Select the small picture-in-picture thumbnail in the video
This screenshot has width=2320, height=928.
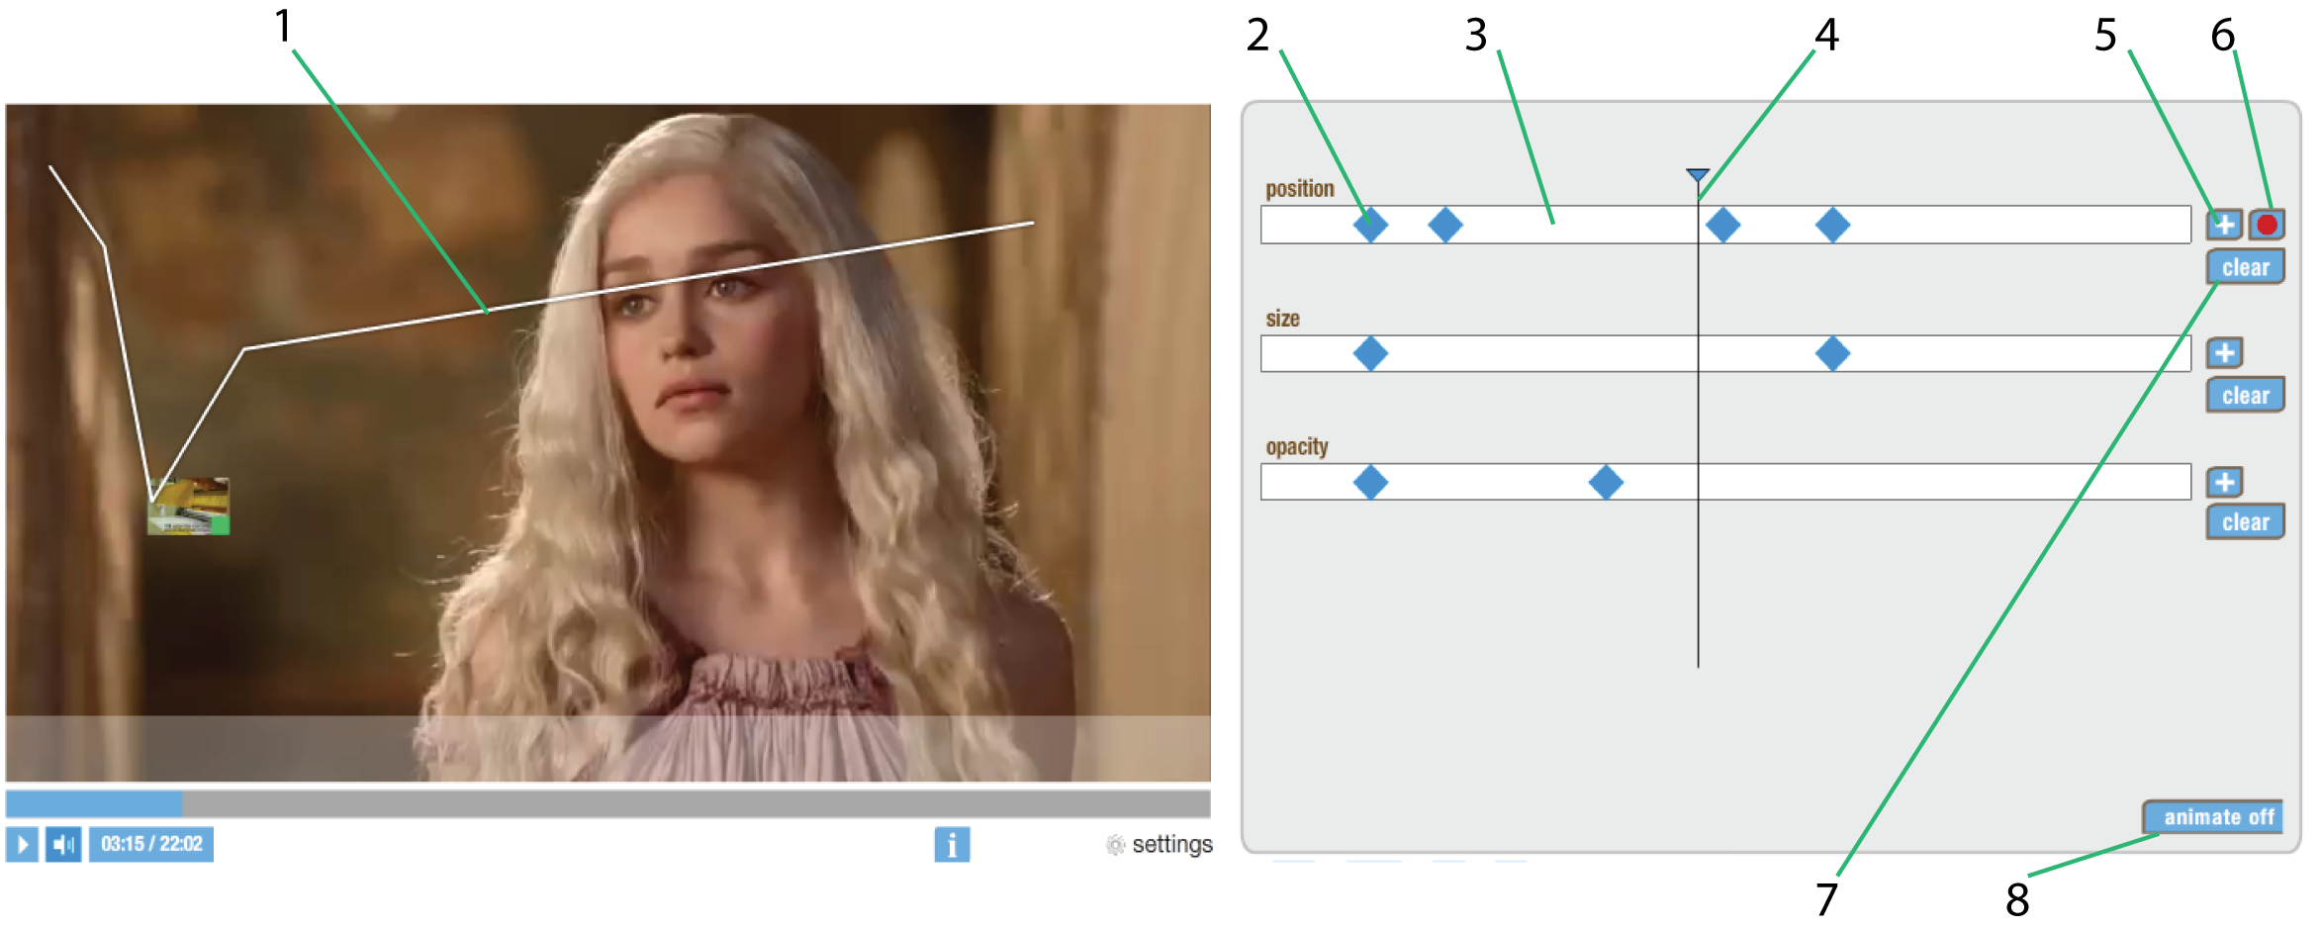click(188, 506)
